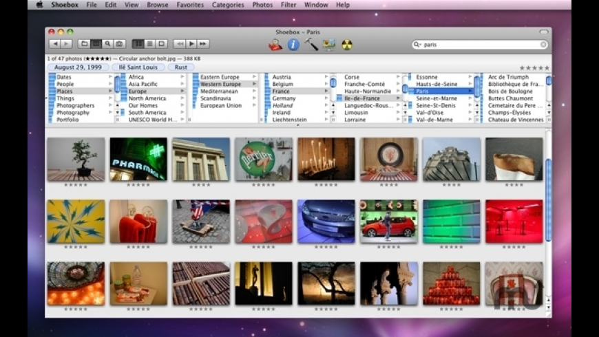Screen dimensions: 599x337
Task: Switch to single photo view mode
Action: 161,44
